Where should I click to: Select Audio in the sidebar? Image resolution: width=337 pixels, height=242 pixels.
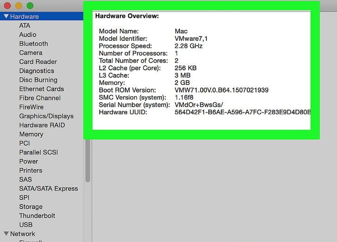[28, 35]
